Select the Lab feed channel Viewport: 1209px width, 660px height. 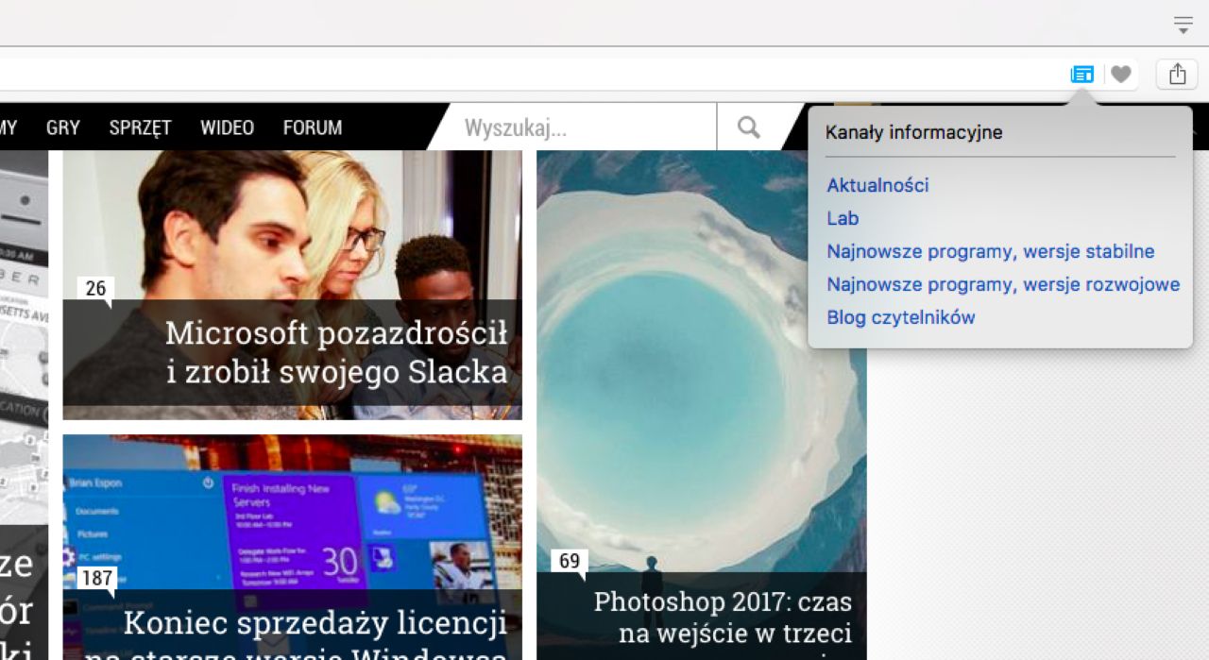(842, 218)
